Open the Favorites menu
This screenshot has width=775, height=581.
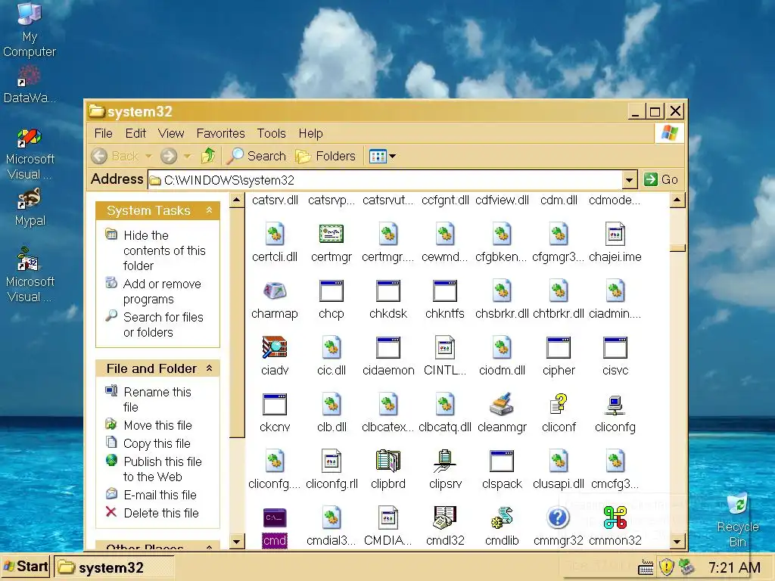pyautogui.click(x=220, y=133)
